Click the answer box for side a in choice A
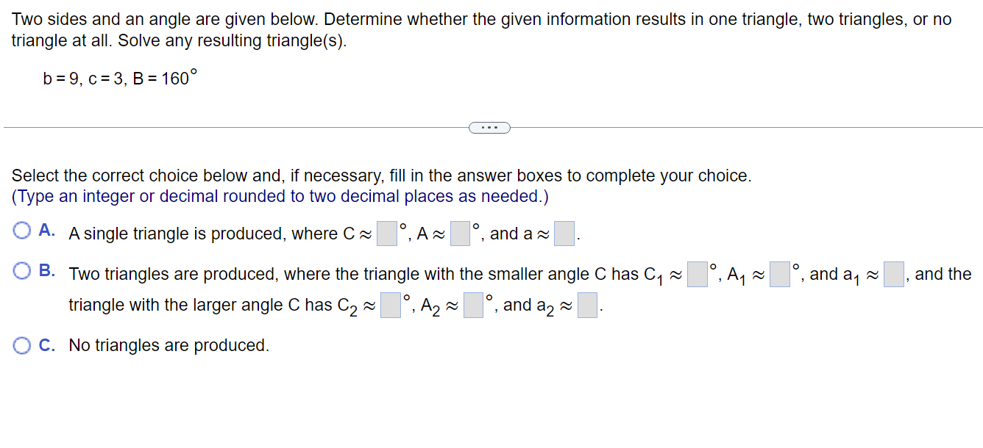 [563, 233]
